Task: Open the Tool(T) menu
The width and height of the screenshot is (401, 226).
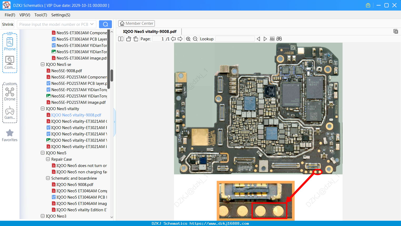Action: click(41, 15)
